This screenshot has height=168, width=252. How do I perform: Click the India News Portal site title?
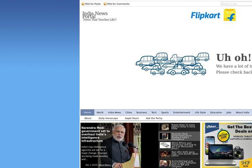(95, 15)
